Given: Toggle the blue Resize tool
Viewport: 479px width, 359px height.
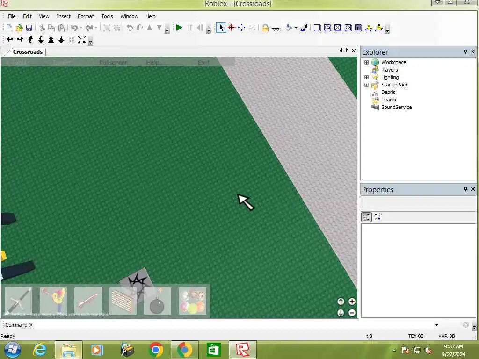Looking at the screenshot, I should point(242,28).
